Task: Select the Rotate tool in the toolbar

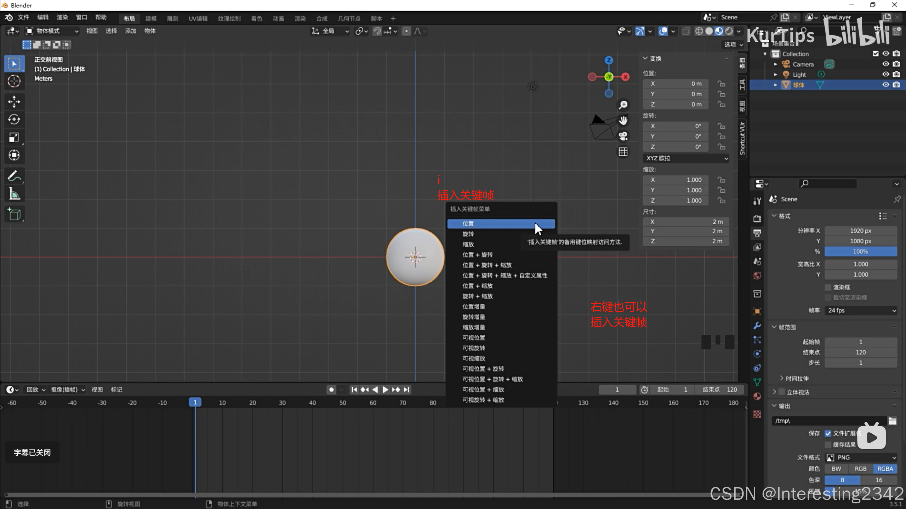Action: pos(14,119)
